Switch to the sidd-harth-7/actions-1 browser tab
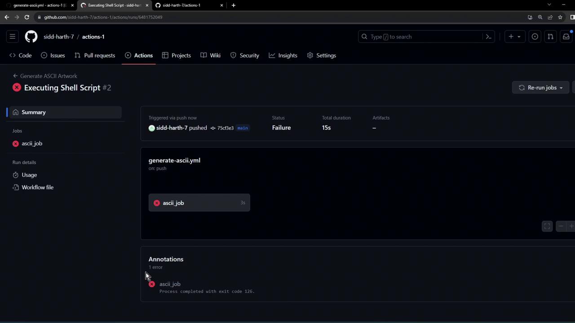Screen dimensions: 575x323 pyautogui.click(x=189, y=5)
